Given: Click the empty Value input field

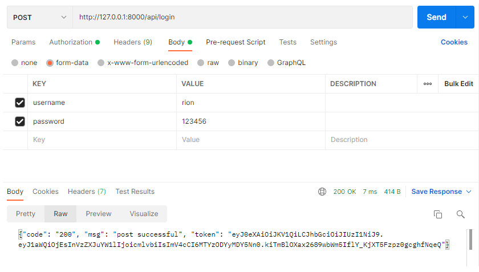Looking at the screenshot, I should coord(251,140).
